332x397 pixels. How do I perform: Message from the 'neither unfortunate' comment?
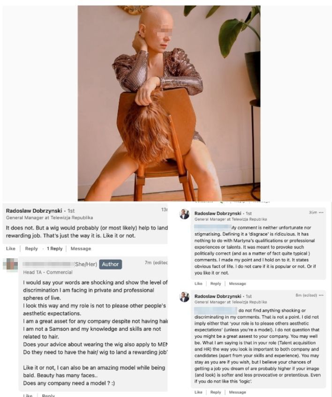tap(238, 284)
